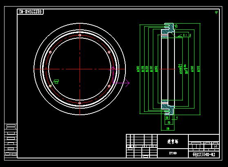Select the top bolt hole on centerline
The width and height of the screenshot is (228, 167).
tap(80, 35)
